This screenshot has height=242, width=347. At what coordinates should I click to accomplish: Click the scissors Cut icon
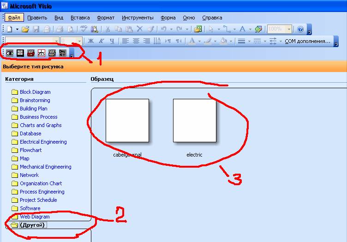(108, 29)
